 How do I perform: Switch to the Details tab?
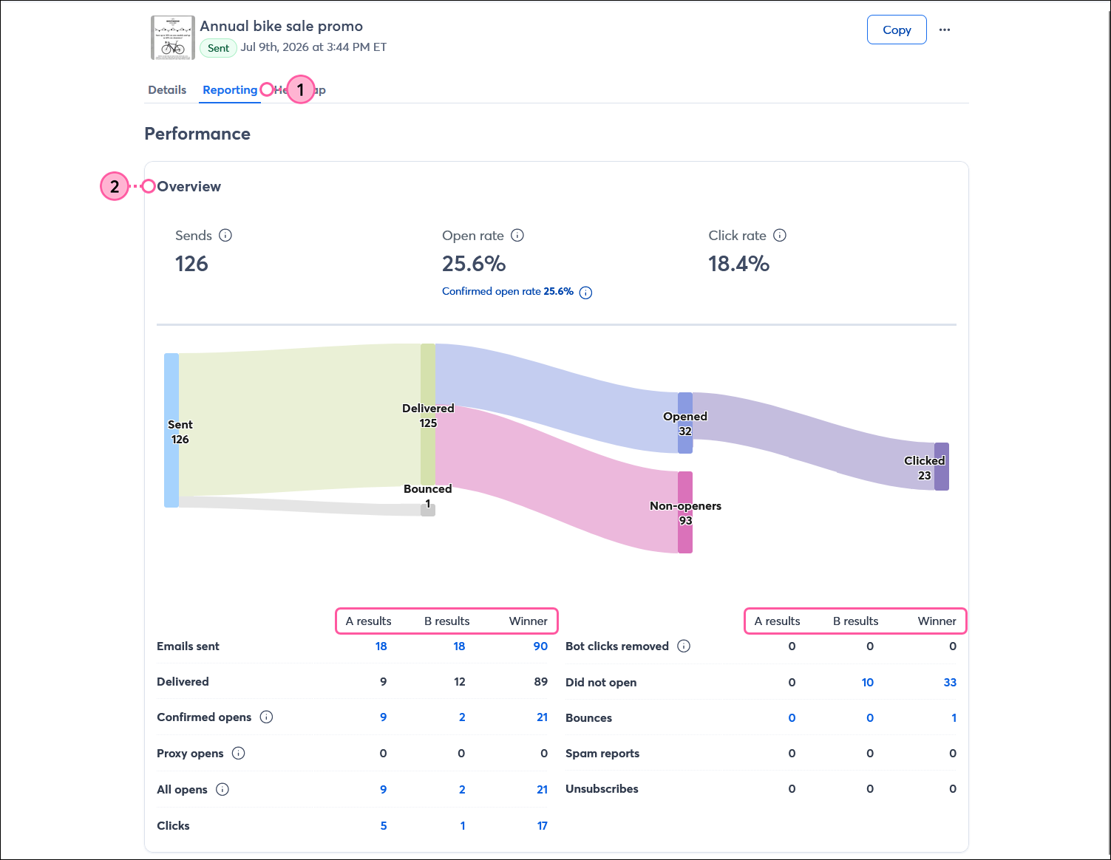point(167,89)
